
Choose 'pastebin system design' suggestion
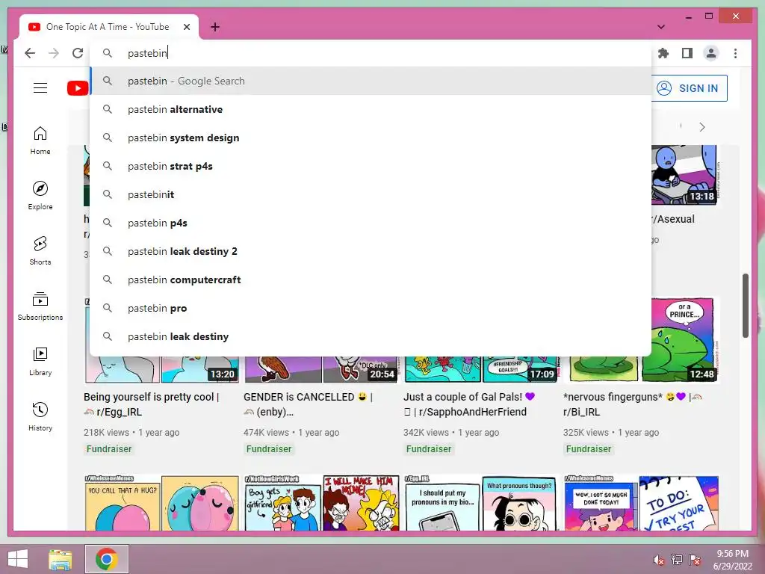click(x=371, y=138)
